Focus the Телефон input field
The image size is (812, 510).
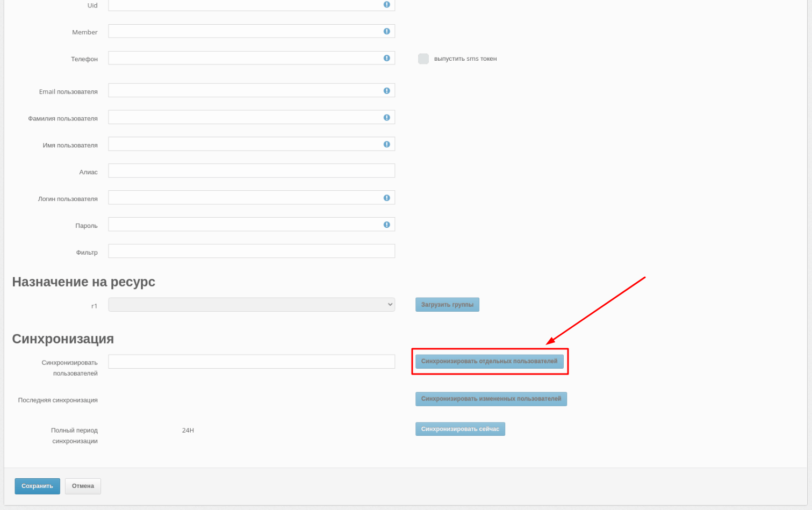click(x=251, y=58)
